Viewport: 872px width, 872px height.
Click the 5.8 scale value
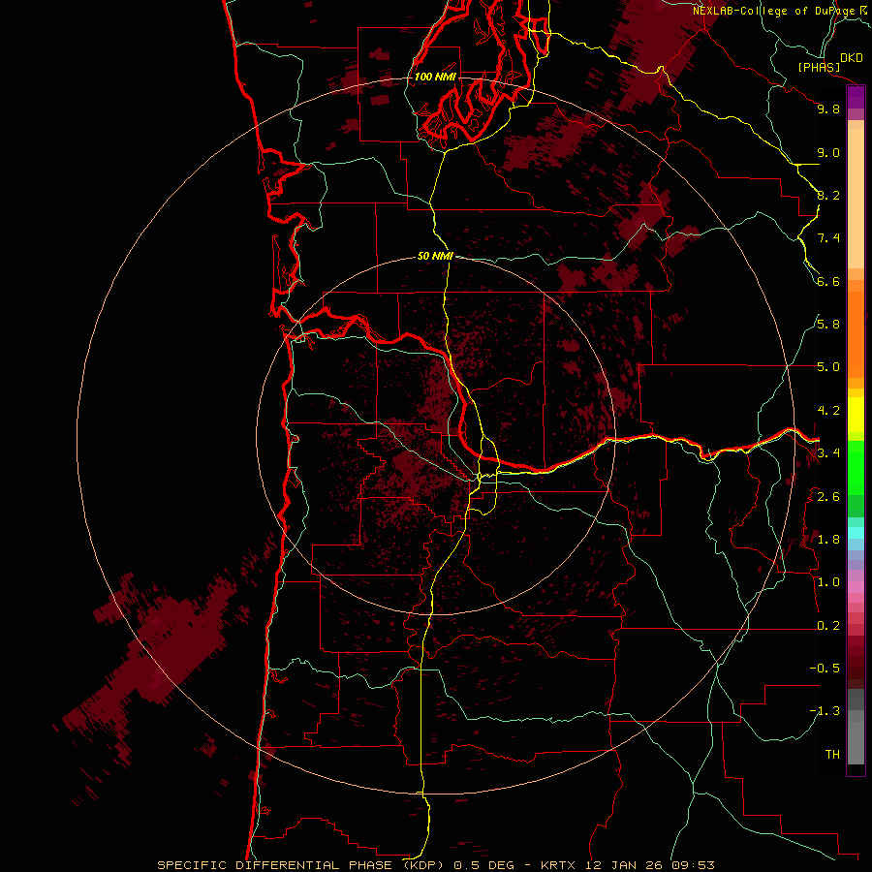coord(828,325)
